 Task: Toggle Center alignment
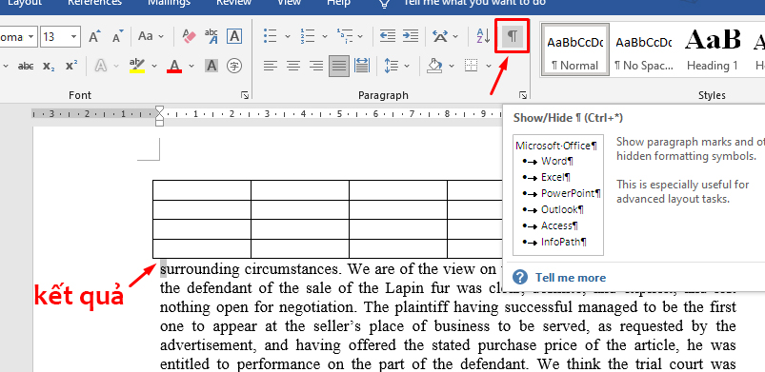(293, 66)
